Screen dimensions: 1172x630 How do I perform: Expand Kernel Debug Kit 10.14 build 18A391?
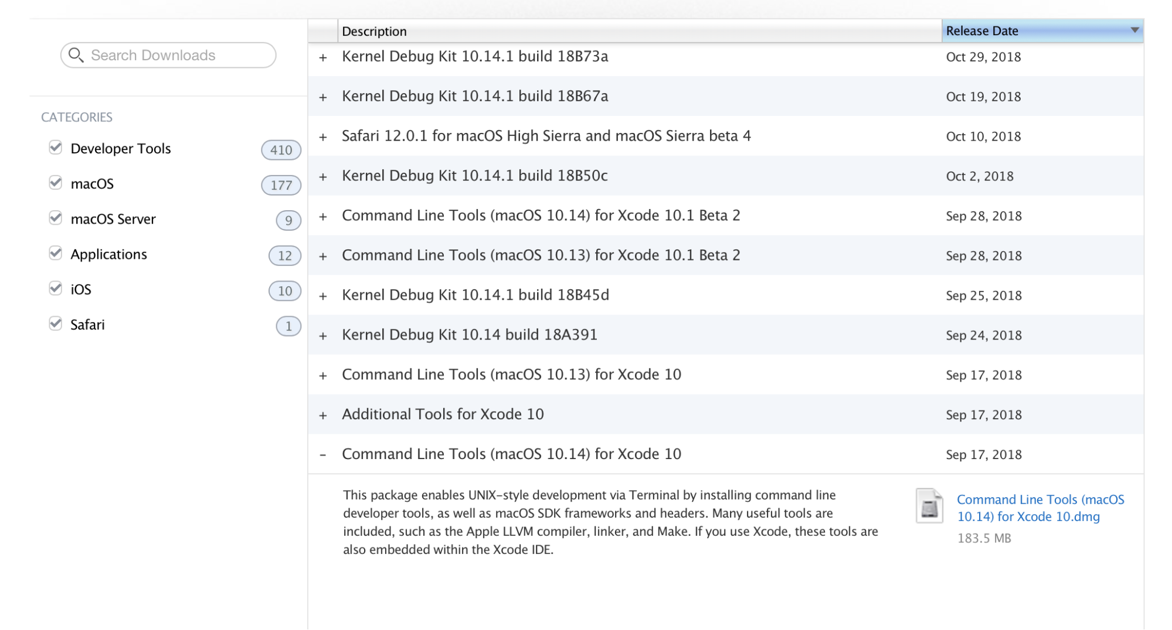pos(323,336)
